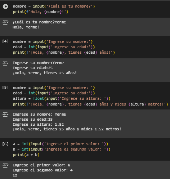Click the line b = int(input('Ingrese el segundo valor: '))
Image resolution: width=170 pixels, height=179 pixels.
[62, 149]
